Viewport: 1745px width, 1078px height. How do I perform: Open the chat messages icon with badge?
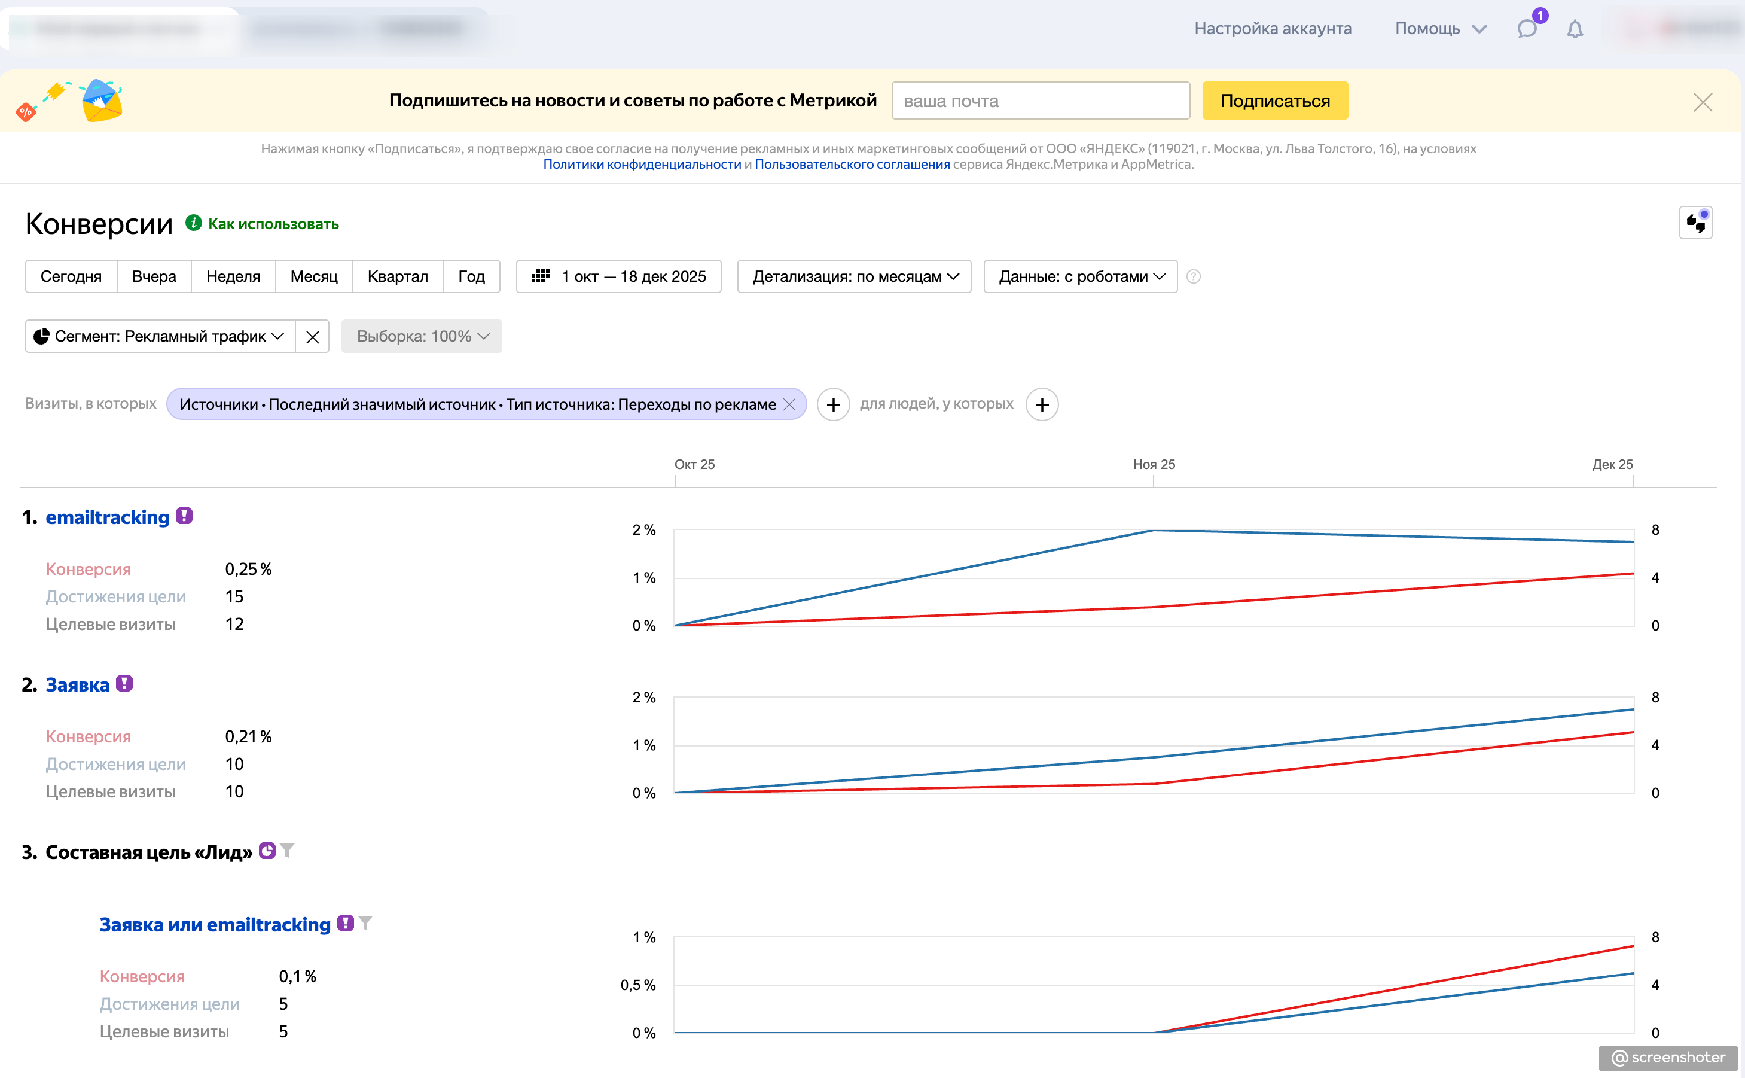[x=1526, y=29]
